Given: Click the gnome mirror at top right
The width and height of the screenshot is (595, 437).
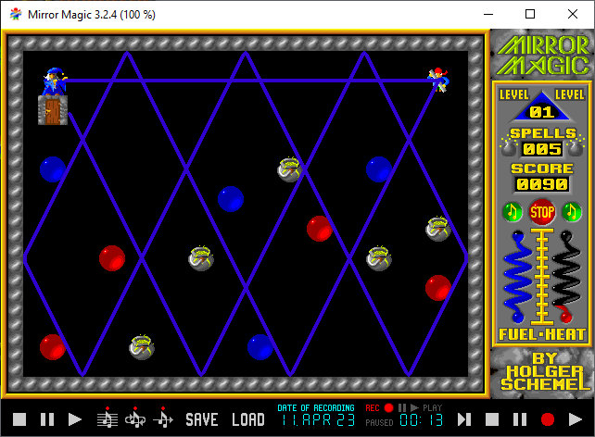Looking at the screenshot, I should tap(437, 80).
